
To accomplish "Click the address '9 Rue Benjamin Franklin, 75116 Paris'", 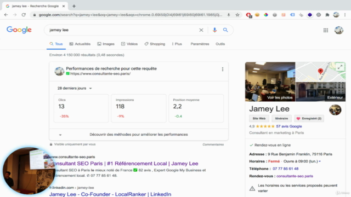I will coord(300,154).
